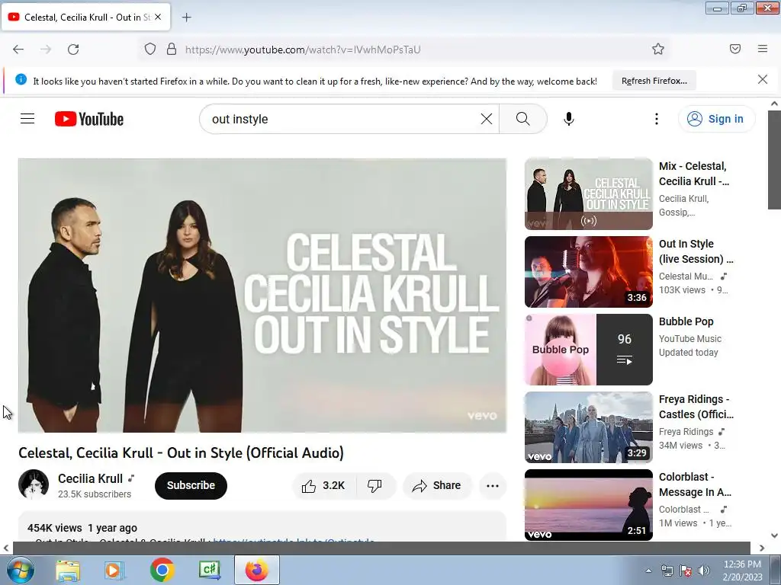Open the Windows Start menu
This screenshot has width=781, height=585.
point(20,570)
